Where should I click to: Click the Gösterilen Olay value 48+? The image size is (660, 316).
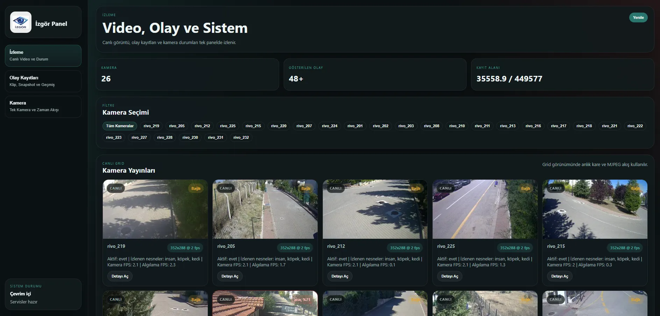(x=296, y=79)
